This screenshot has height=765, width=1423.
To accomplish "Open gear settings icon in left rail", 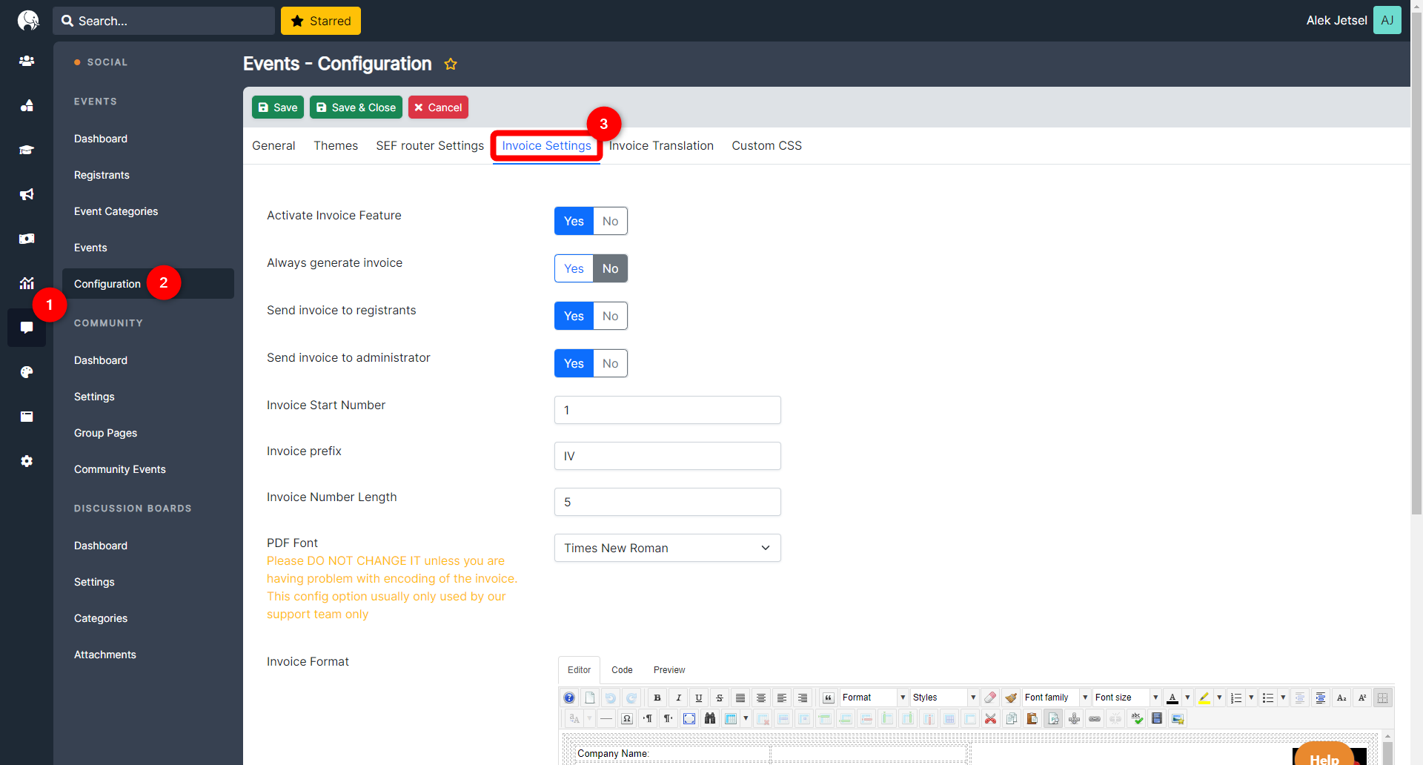I will click(x=27, y=461).
